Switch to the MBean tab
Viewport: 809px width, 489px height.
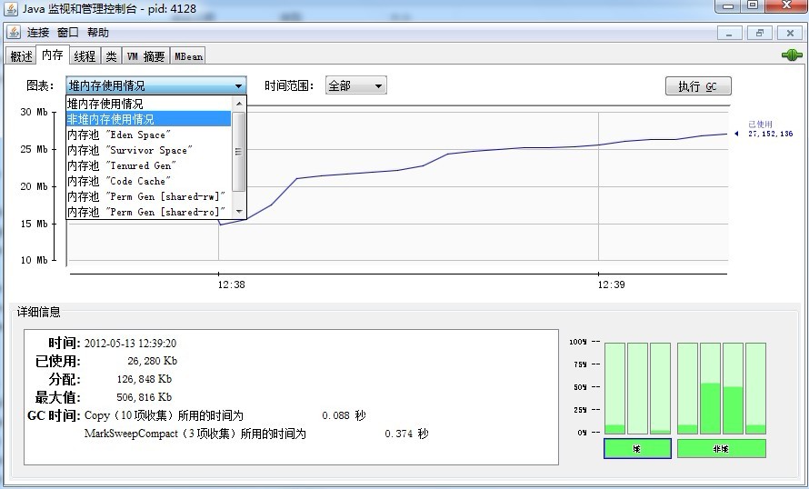[188, 55]
